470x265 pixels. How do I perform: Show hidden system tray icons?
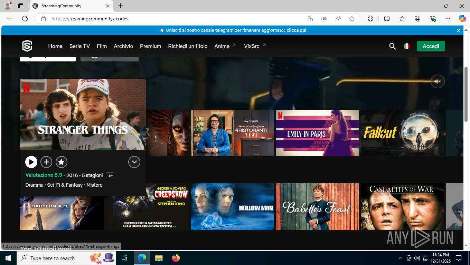pyautogui.click(x=401, y=258)
